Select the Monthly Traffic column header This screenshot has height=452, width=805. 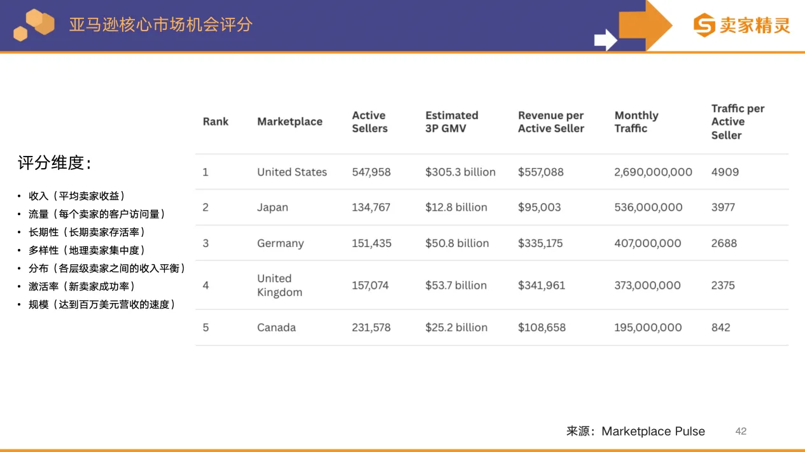(x=636, y=121)
